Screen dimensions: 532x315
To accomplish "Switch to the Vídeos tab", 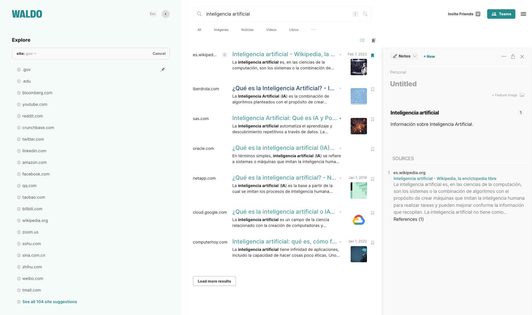I will click(271, 30).
